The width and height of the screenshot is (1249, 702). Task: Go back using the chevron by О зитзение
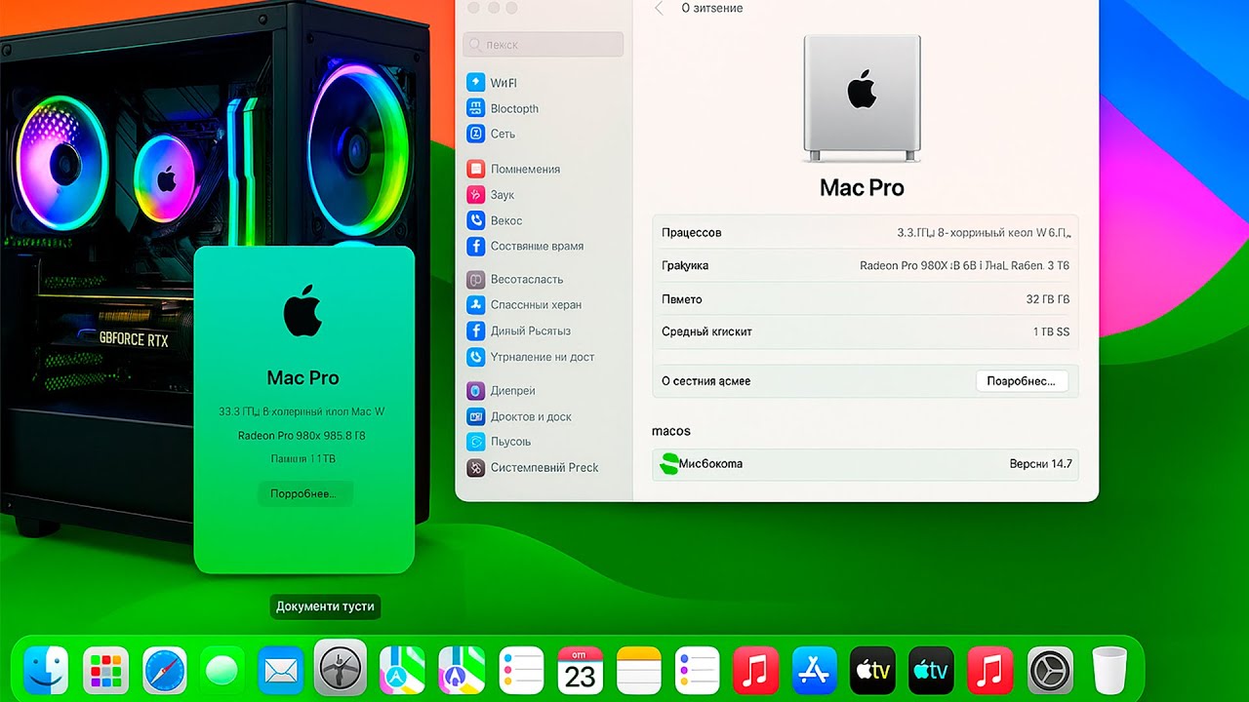coord(659,8)
